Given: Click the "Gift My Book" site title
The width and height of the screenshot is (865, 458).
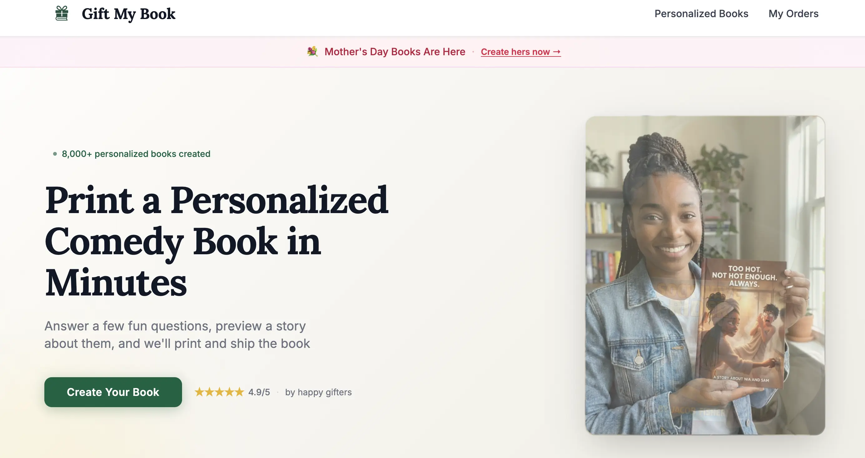Looking at the screenshot, I should coord(128,14).
